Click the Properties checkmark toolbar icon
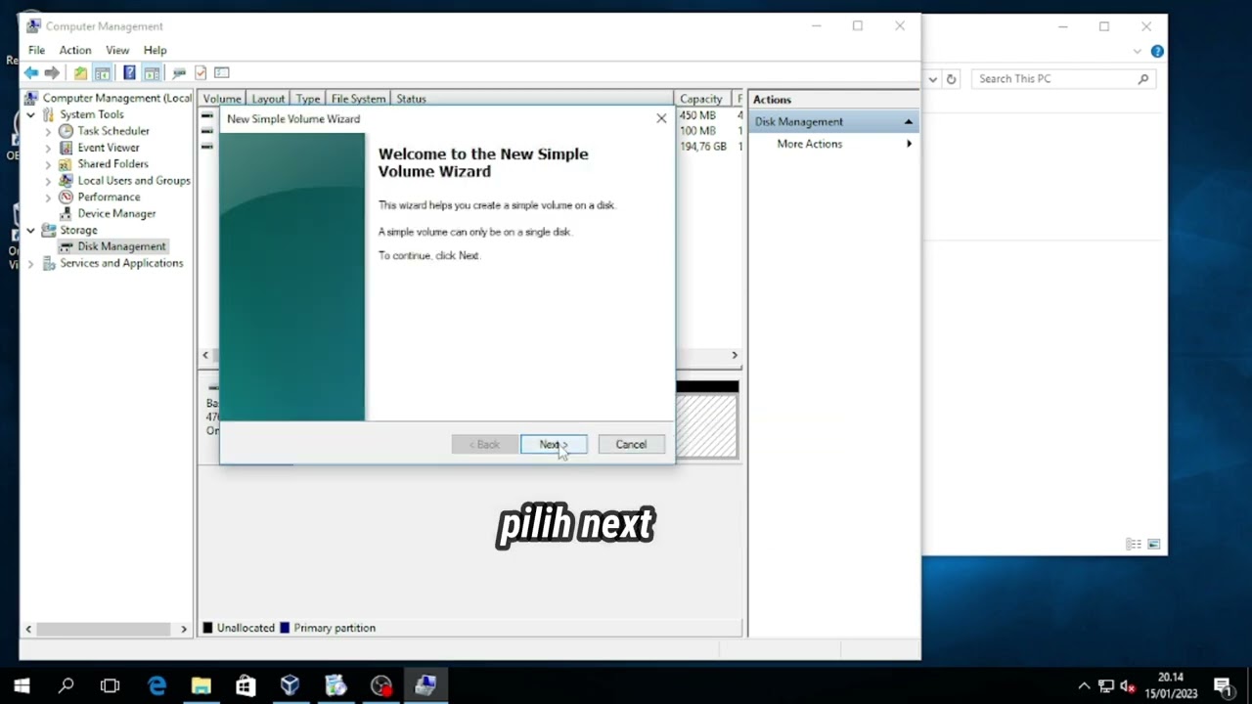 [201, 72]
